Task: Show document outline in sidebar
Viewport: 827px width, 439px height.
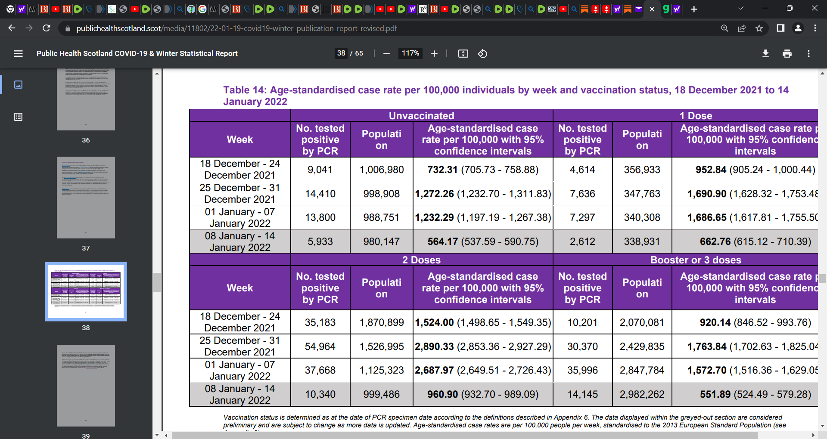Action: pos(18,117)
